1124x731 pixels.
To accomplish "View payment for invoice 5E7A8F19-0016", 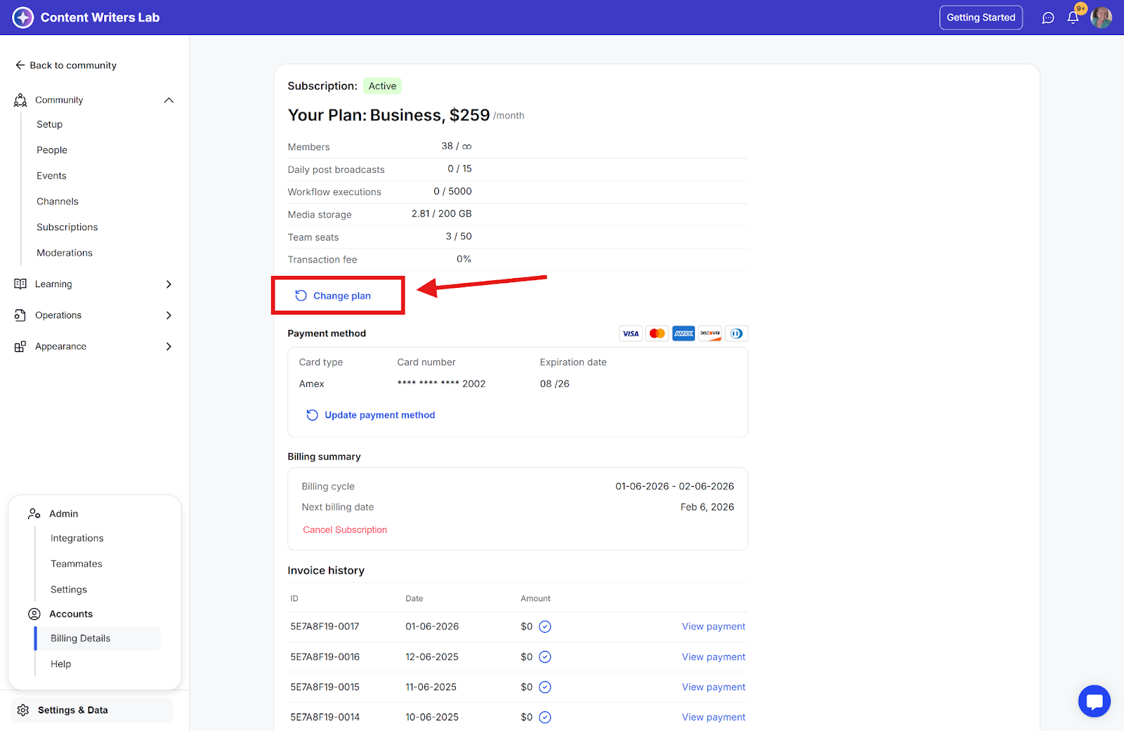I will [x=713, y=657].
